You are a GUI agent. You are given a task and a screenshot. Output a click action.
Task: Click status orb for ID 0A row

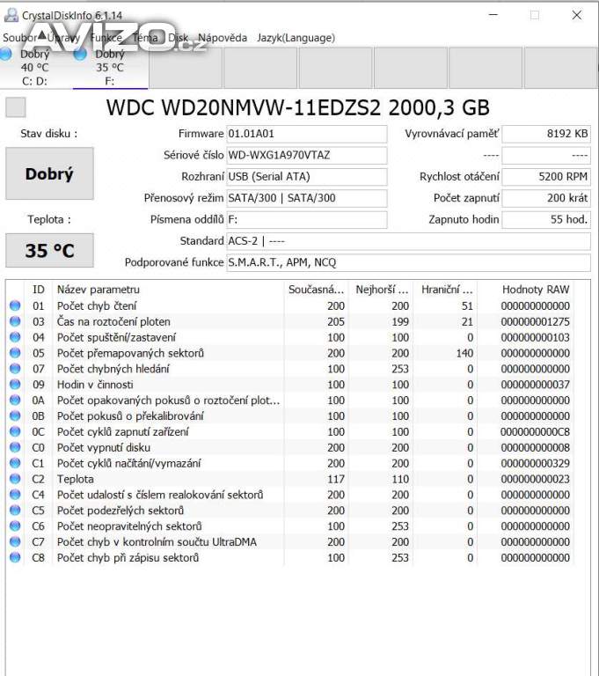[15, 400]
